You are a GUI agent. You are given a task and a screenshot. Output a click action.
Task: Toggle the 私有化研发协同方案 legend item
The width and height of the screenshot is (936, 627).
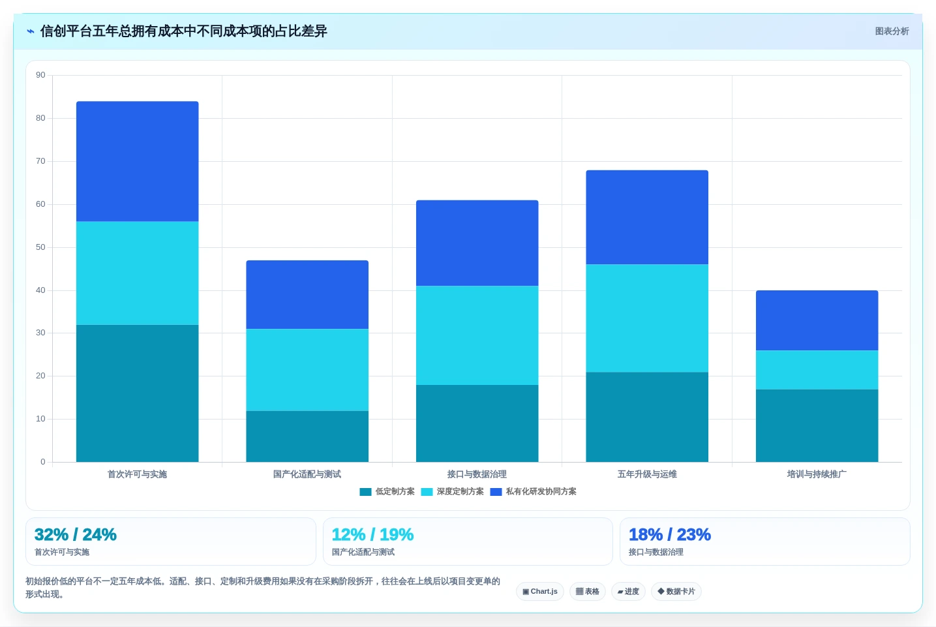[x=534, y=492]
